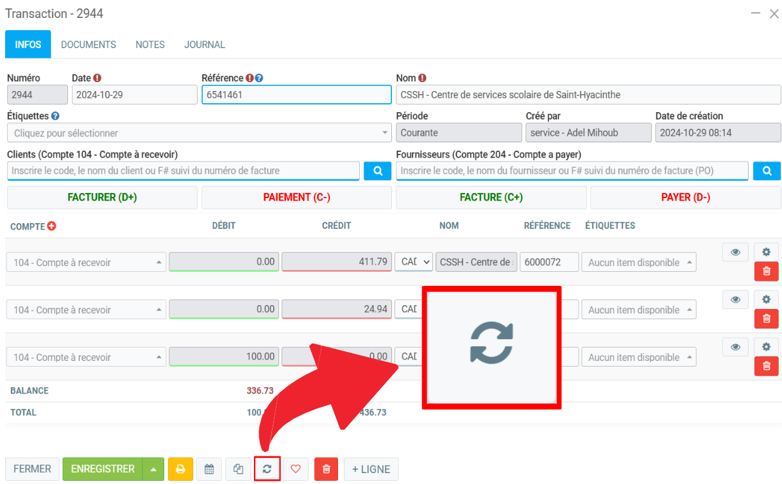The height and width of the screenshot is (484, 782).
Task: Open the calendar icon in bottom toolbar
Action: pyautogui.click(x=209, y=469)
